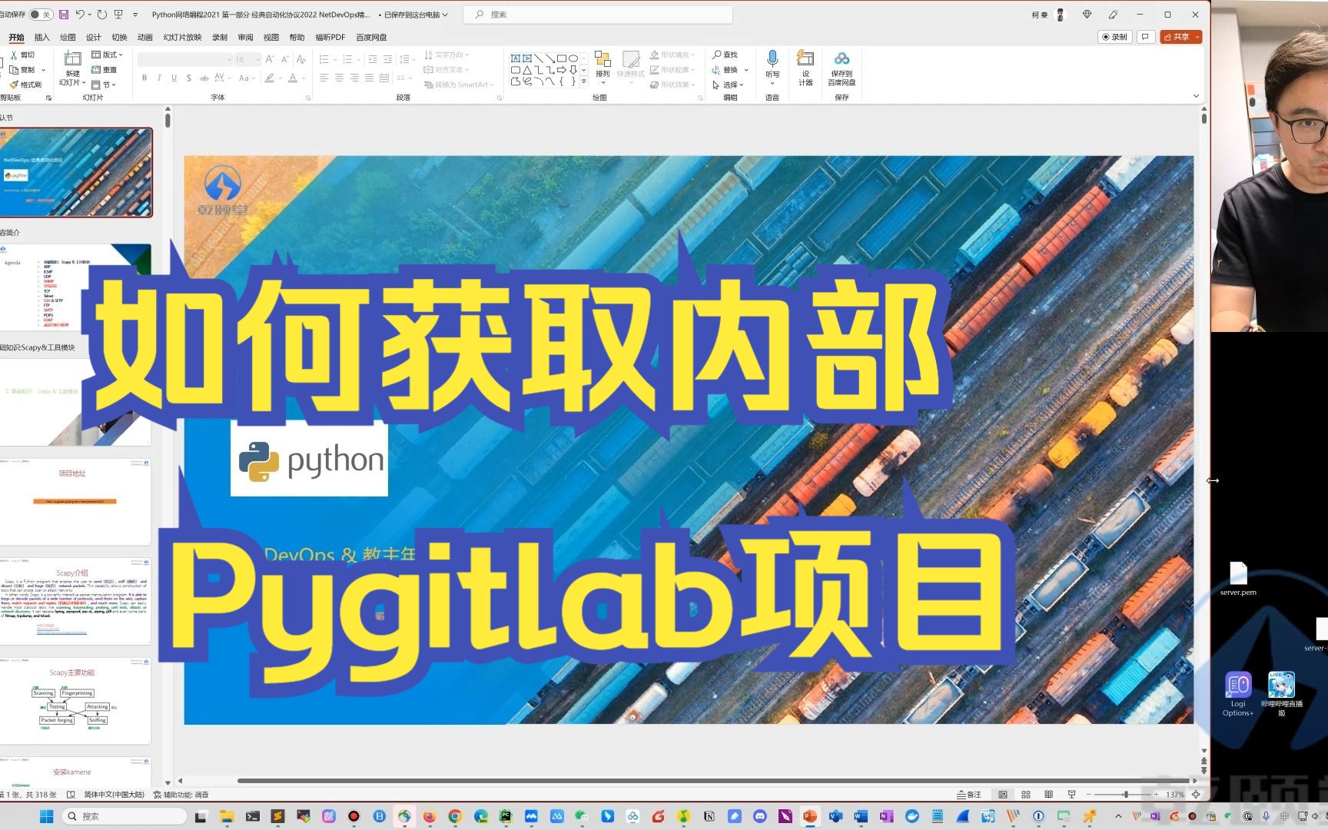
Task: Open the 查找 (Find) tool
Action: [x=725, y=55]
